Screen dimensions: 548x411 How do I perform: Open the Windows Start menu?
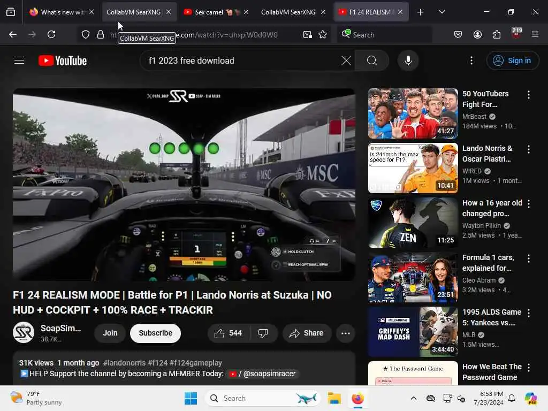[x=191, y=398]
